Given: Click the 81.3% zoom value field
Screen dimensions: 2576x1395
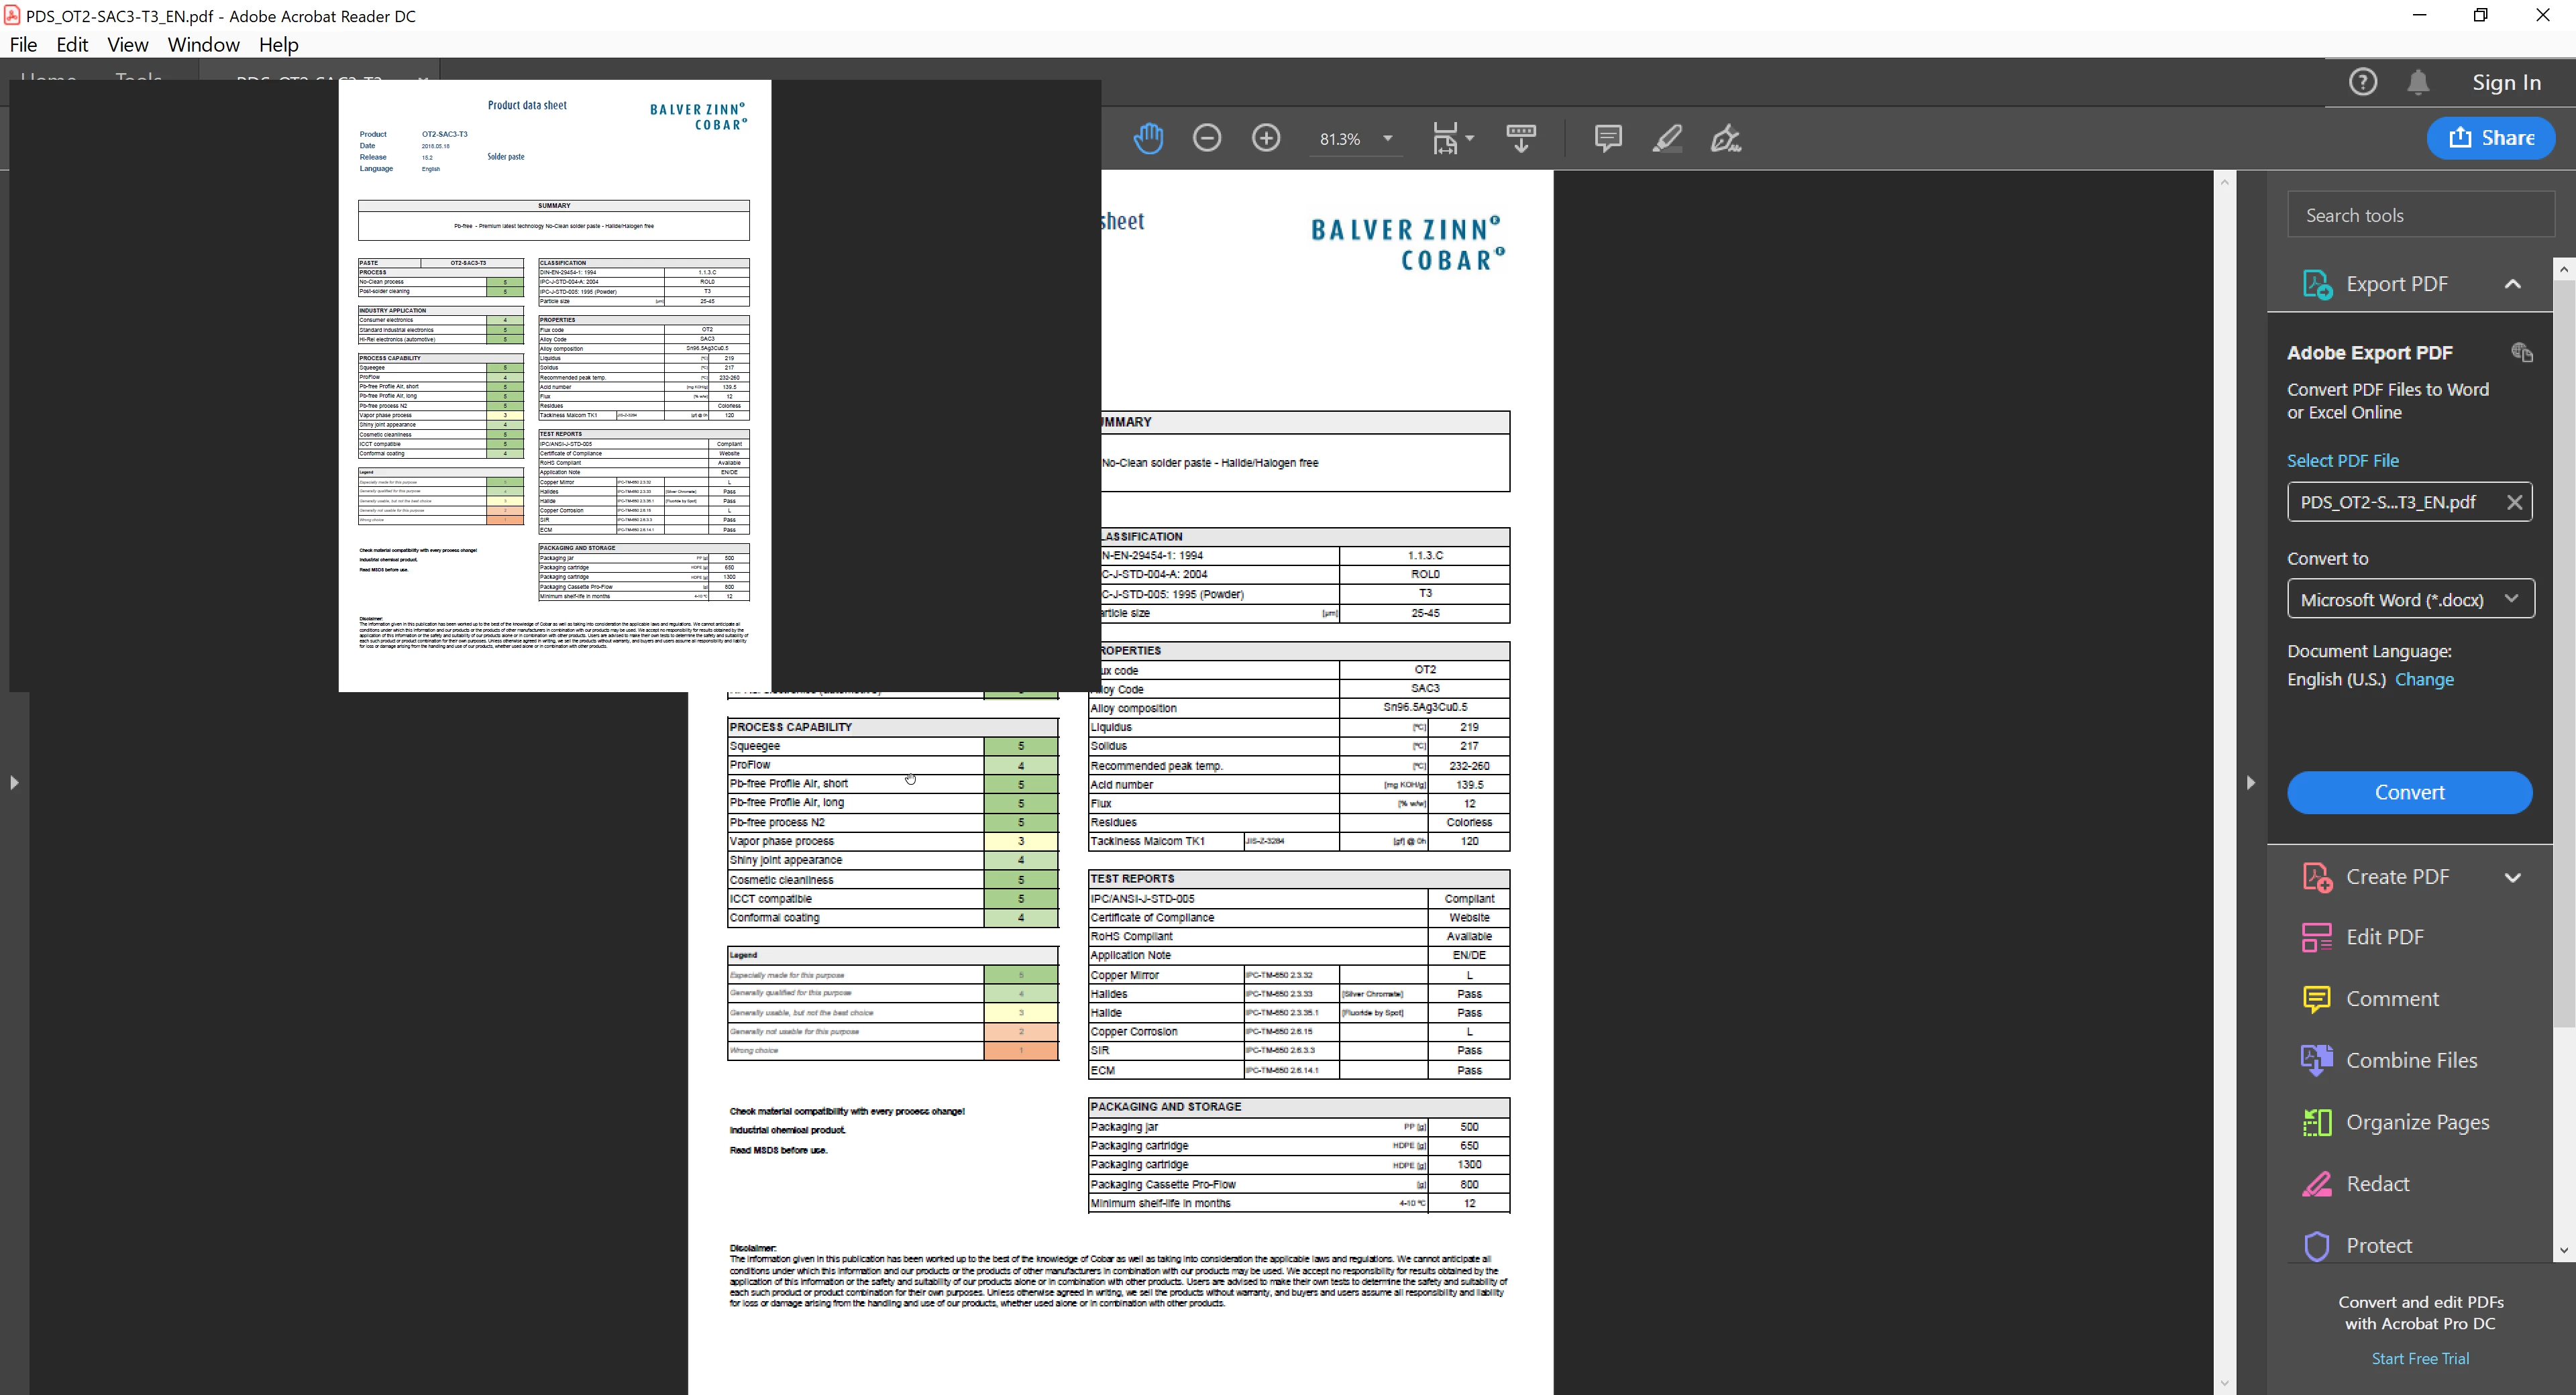Looking at the screenshot, I should [1340, 139].
